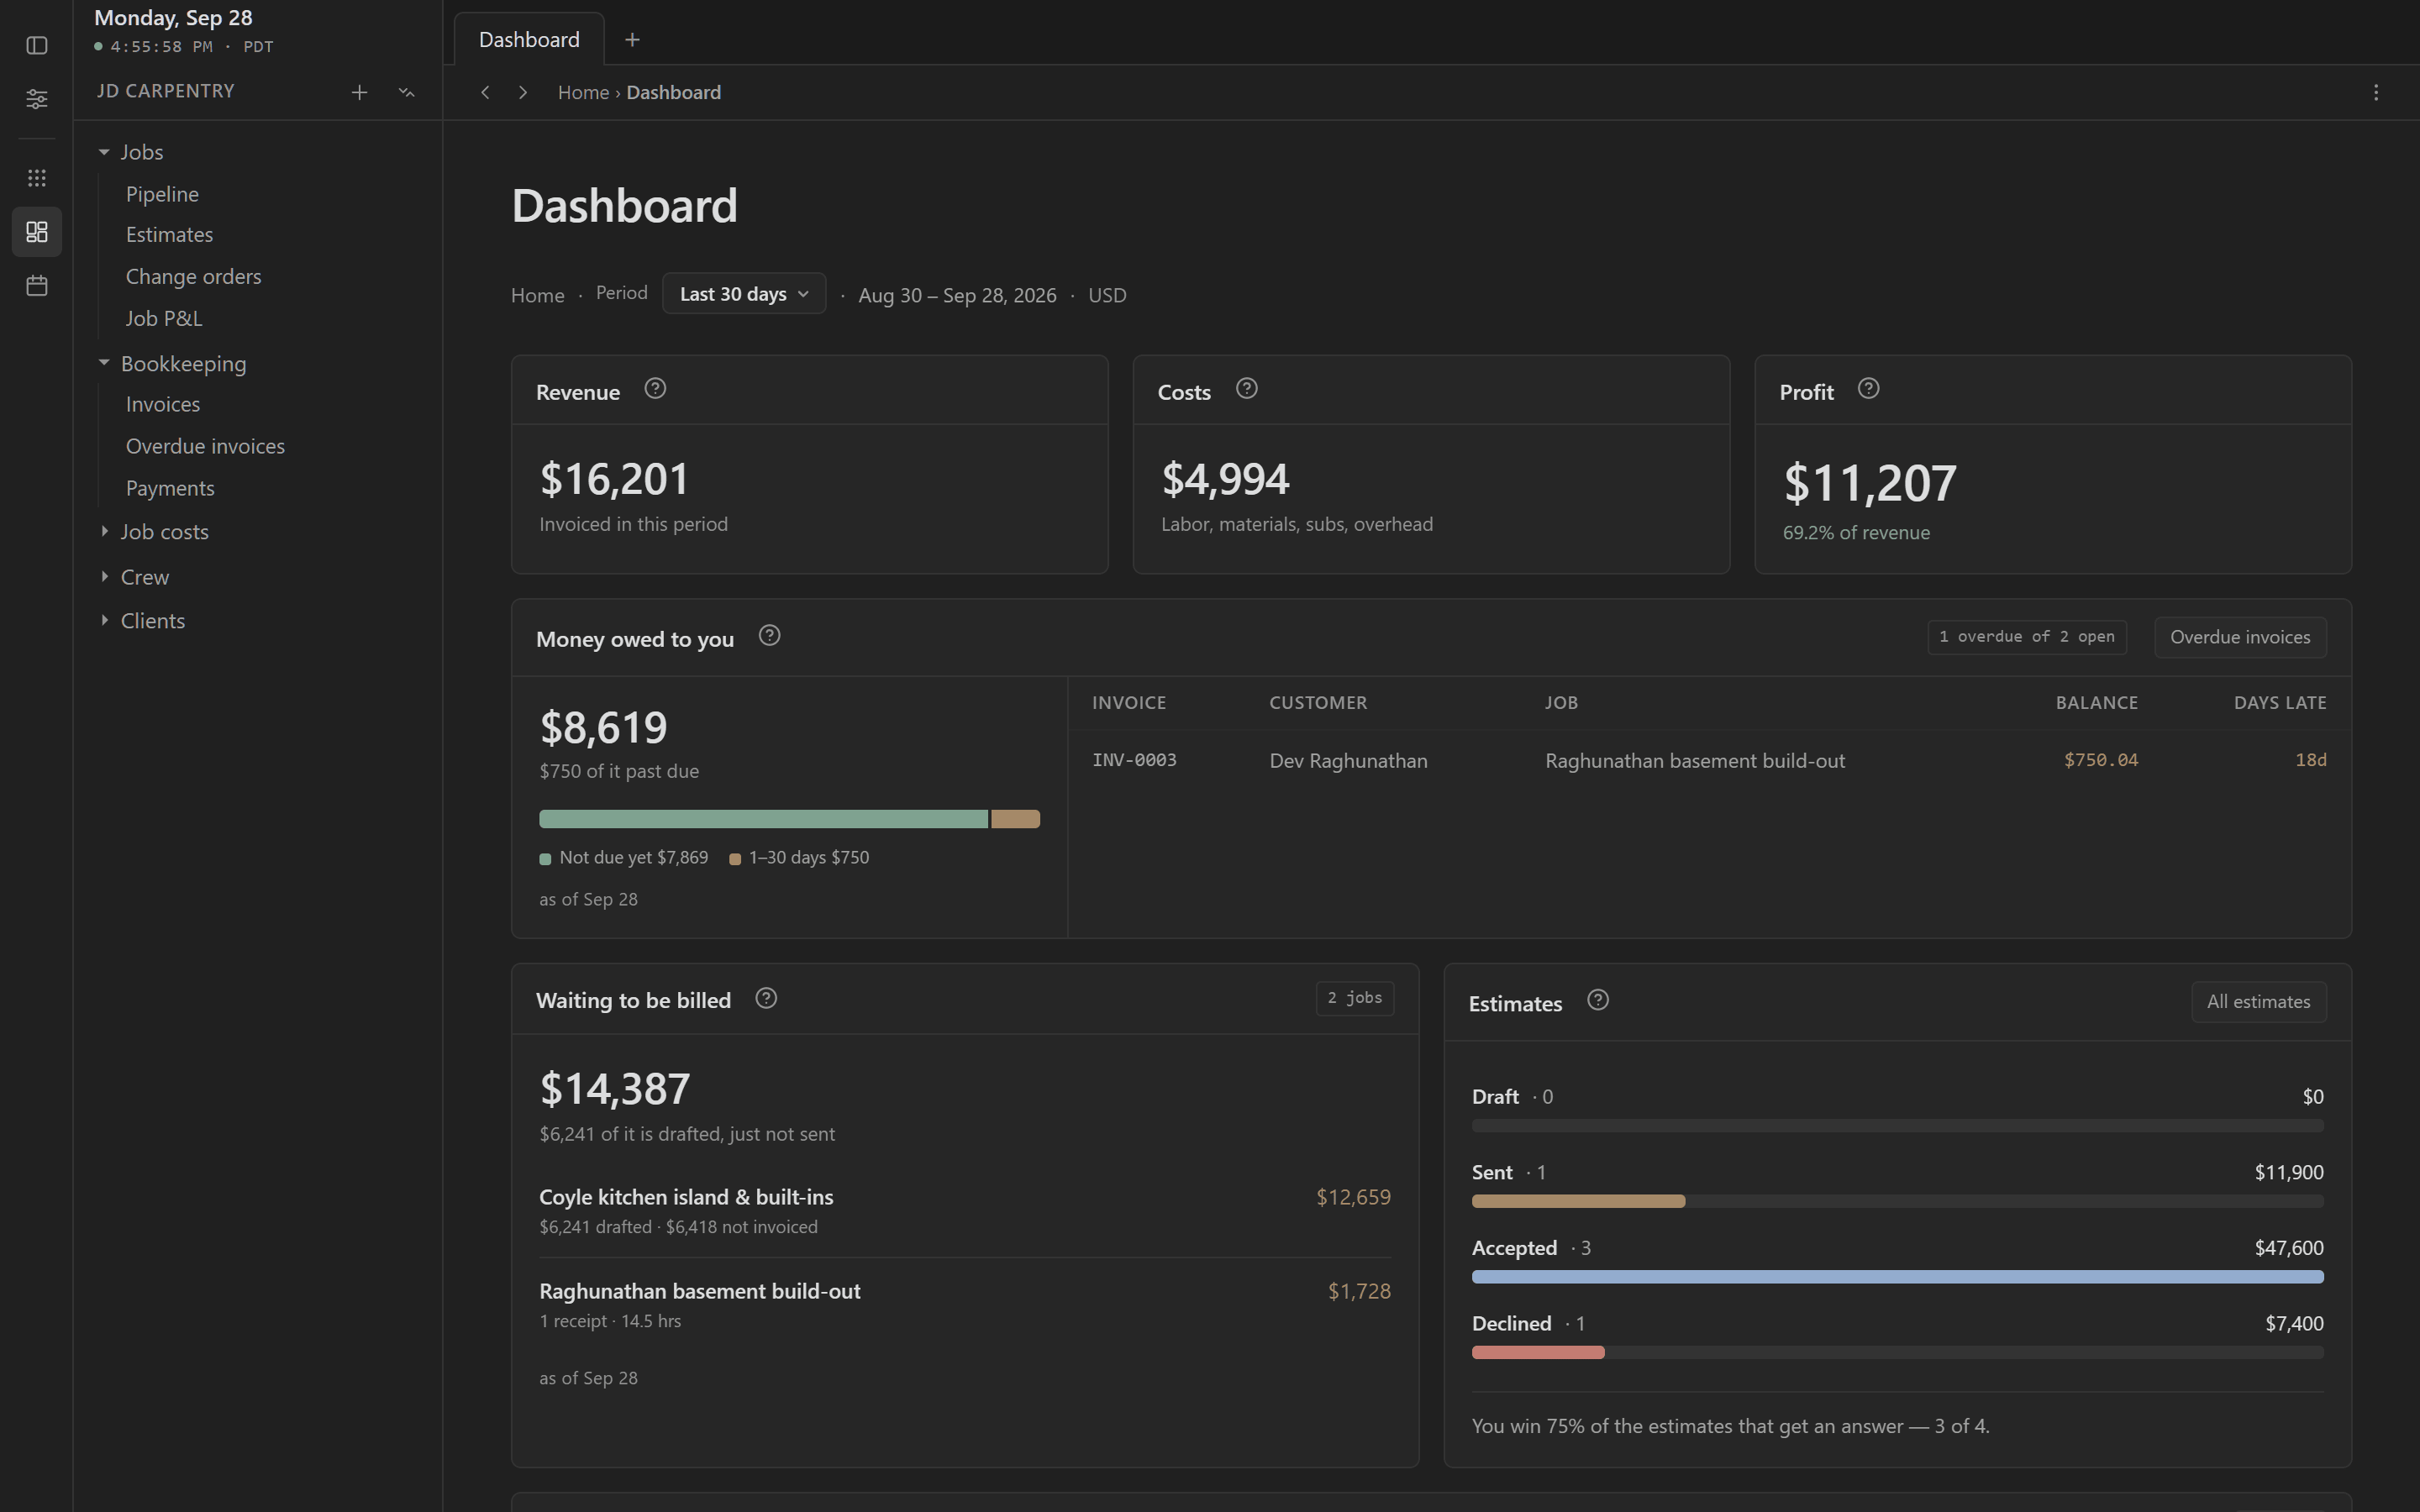
Task: Expand the Crew section
Action: point(104,577)
